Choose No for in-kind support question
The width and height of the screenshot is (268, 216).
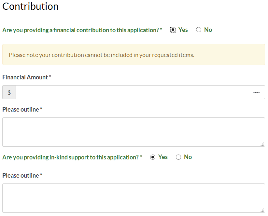coord(178,157)
